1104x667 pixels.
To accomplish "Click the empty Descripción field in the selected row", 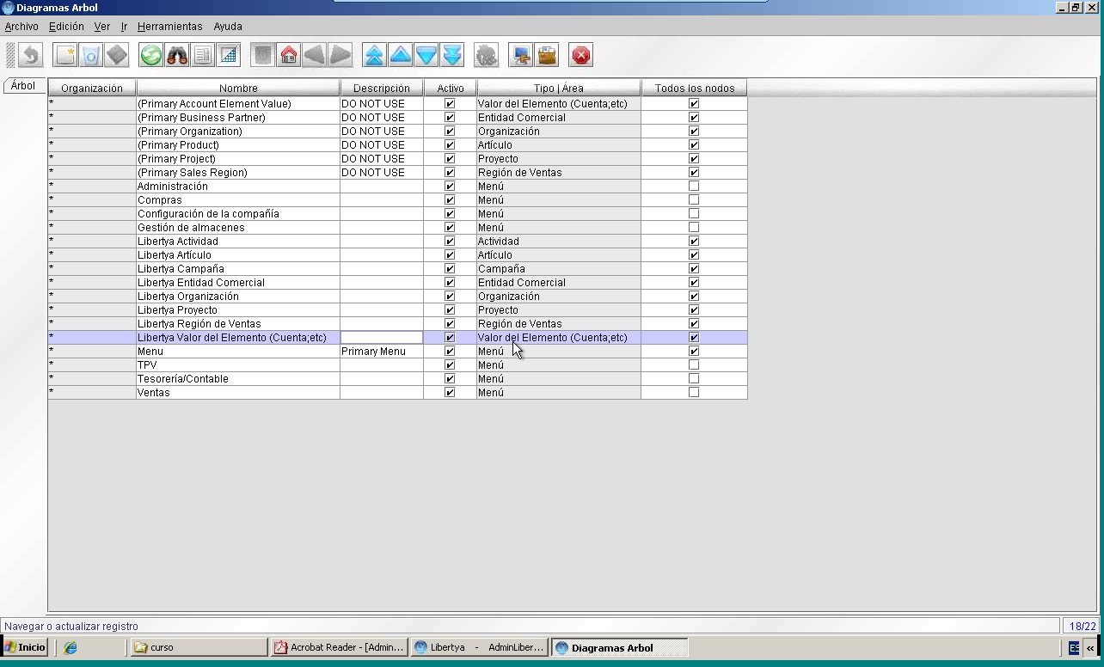I will [382, 338].
